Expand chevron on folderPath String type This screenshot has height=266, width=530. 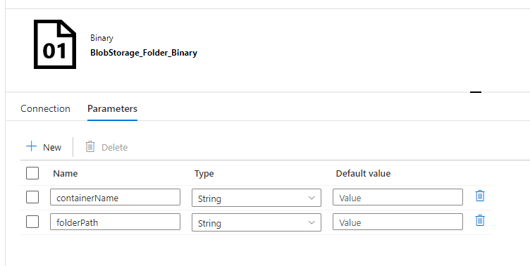[x=312, y=222]
